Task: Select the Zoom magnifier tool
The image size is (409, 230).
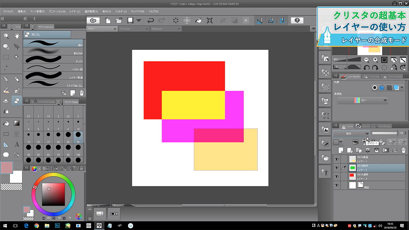Action: [x=6, y=36]
